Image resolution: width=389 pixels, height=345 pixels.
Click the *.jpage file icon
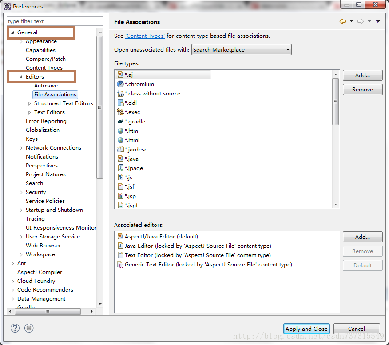pyautogui.click(x=120, y=168)
